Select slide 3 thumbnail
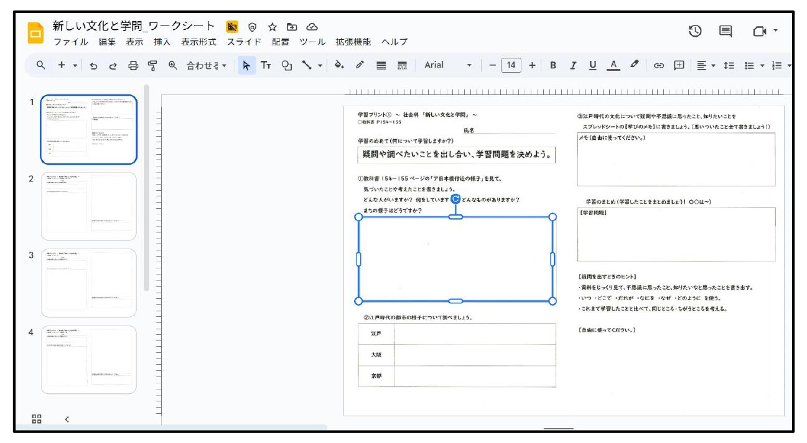This screenshot has height=443, width=807. [88, 283]
